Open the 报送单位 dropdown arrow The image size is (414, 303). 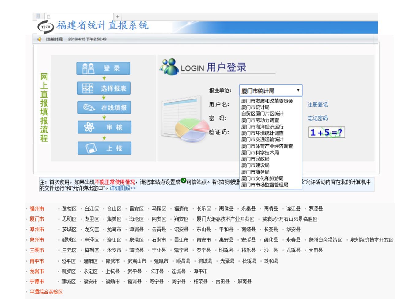click(x=298, y=90)
